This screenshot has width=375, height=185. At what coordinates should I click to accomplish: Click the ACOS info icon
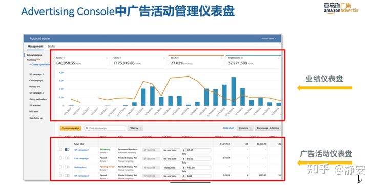[x=178, y=58]
